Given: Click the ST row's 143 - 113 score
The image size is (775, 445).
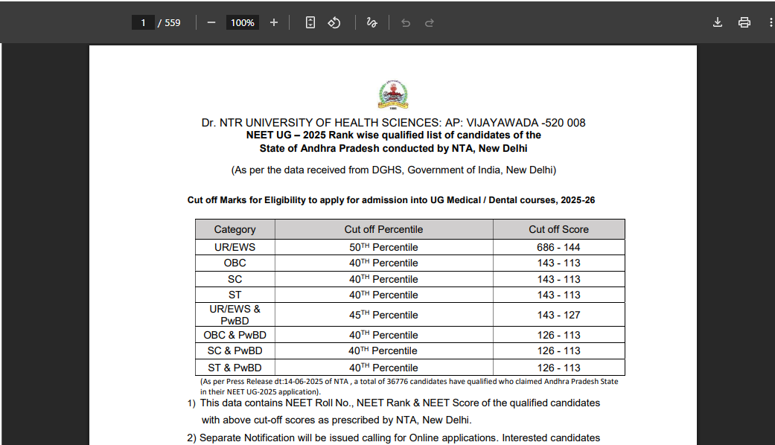Looking at the screenshot, I should [558, 295].
